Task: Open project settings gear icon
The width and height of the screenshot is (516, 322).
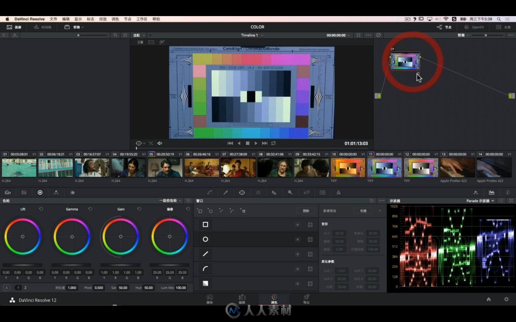Action: click(x=506, y=299)
